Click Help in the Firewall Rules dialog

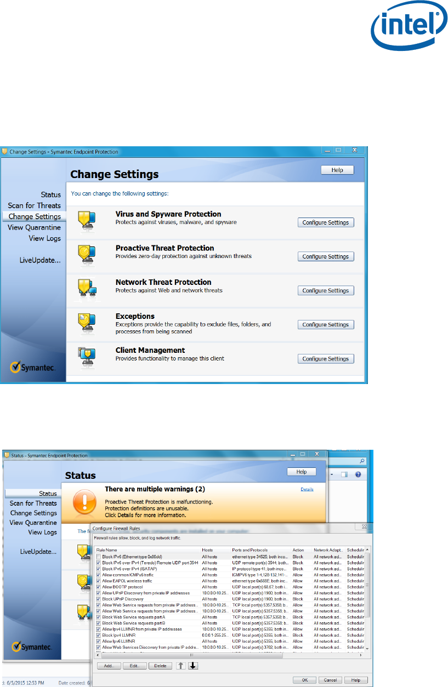(356, 680)
